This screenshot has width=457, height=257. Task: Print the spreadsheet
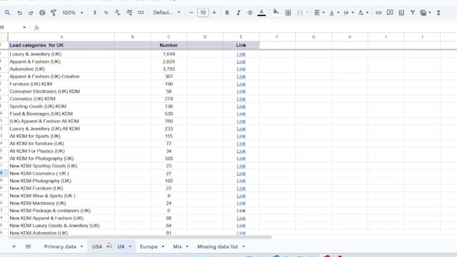click(42, 13)
